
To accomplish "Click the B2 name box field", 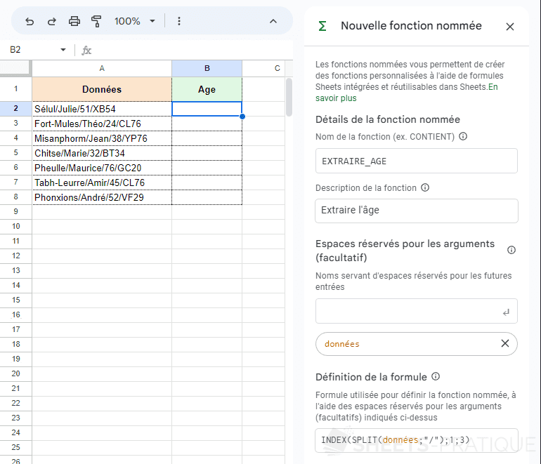I will point(34,50).
